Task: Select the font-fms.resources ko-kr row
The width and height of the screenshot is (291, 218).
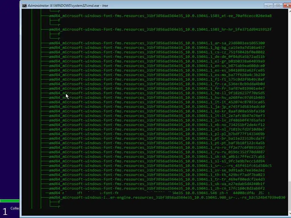Action: [157, 111]
